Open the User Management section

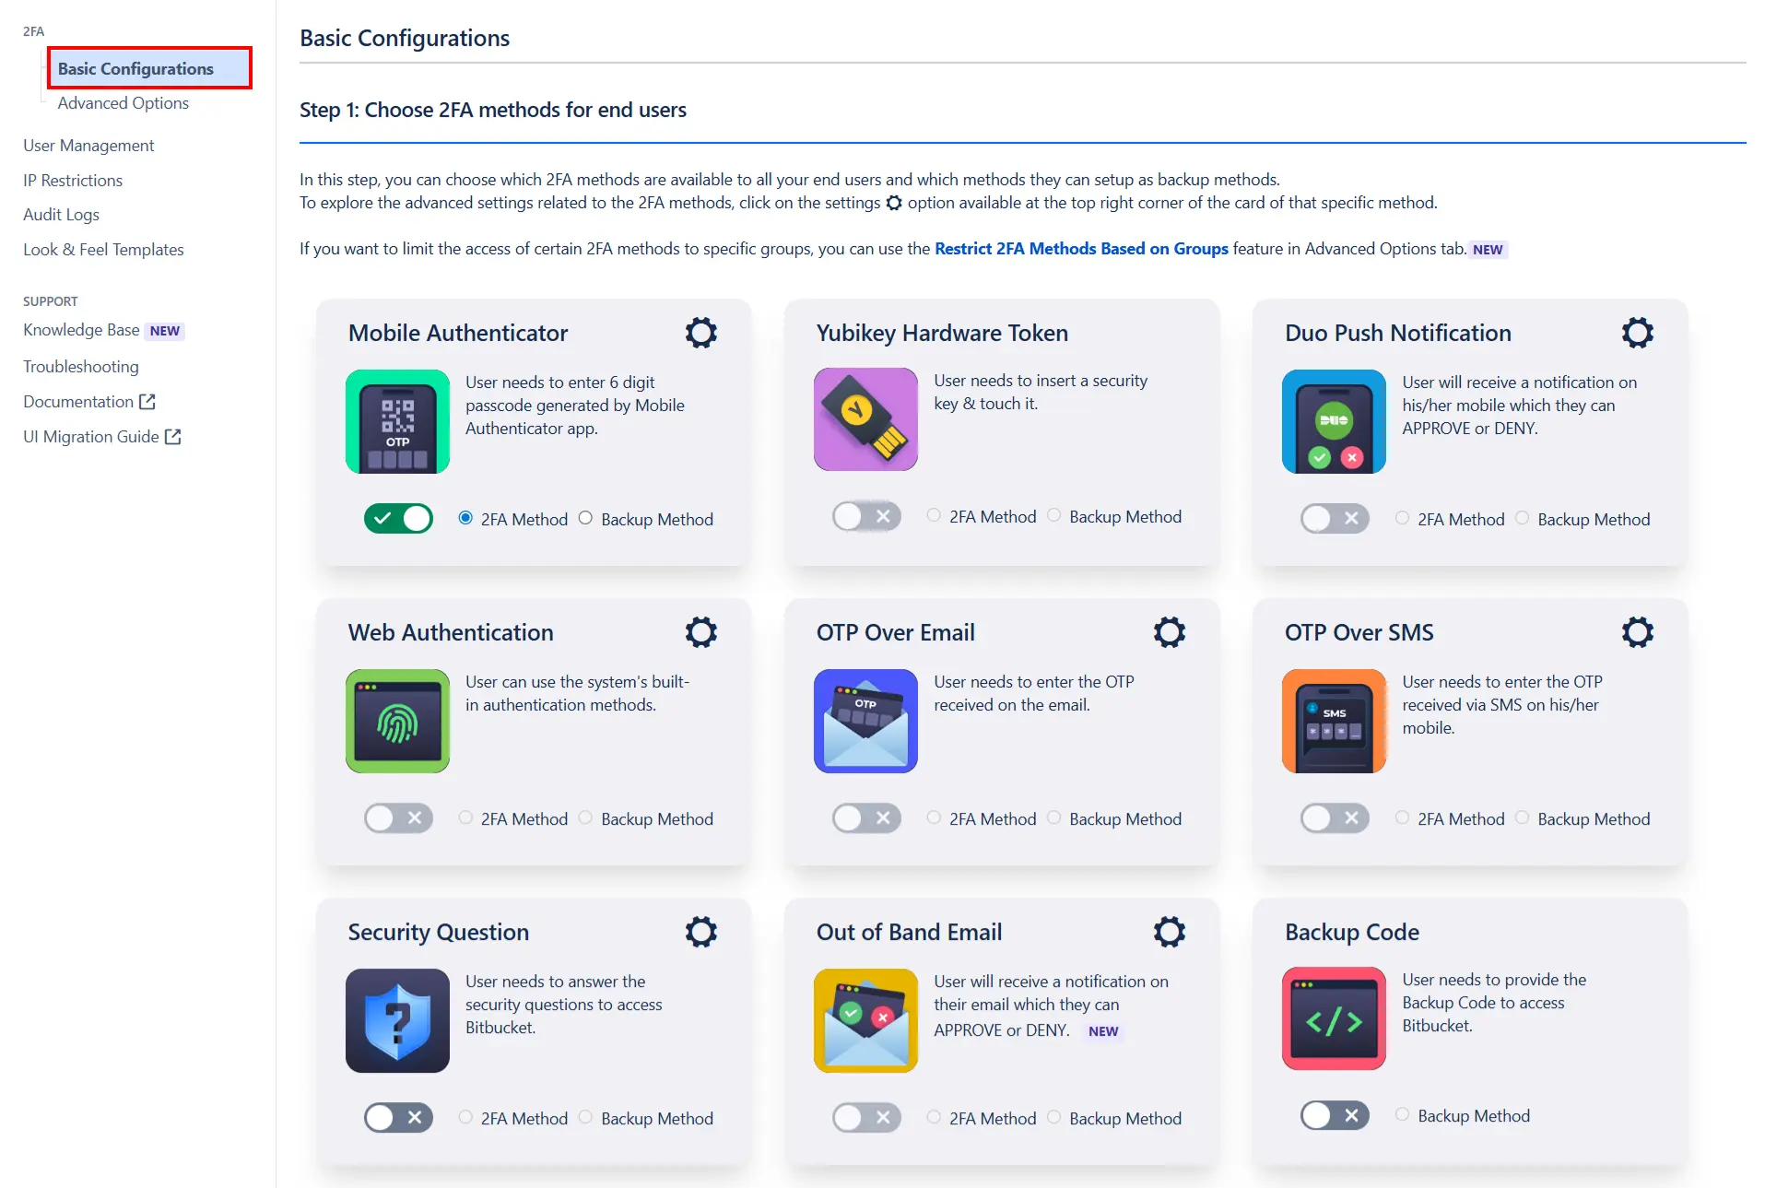(x=88, y=145)
